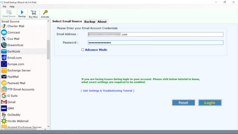238x134 pixels.
Task: Click the FTP Email Accounts label
Action: click(x=21, y=89)
